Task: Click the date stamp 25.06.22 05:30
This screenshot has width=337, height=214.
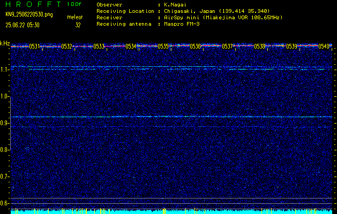Action: click(23, 25)
